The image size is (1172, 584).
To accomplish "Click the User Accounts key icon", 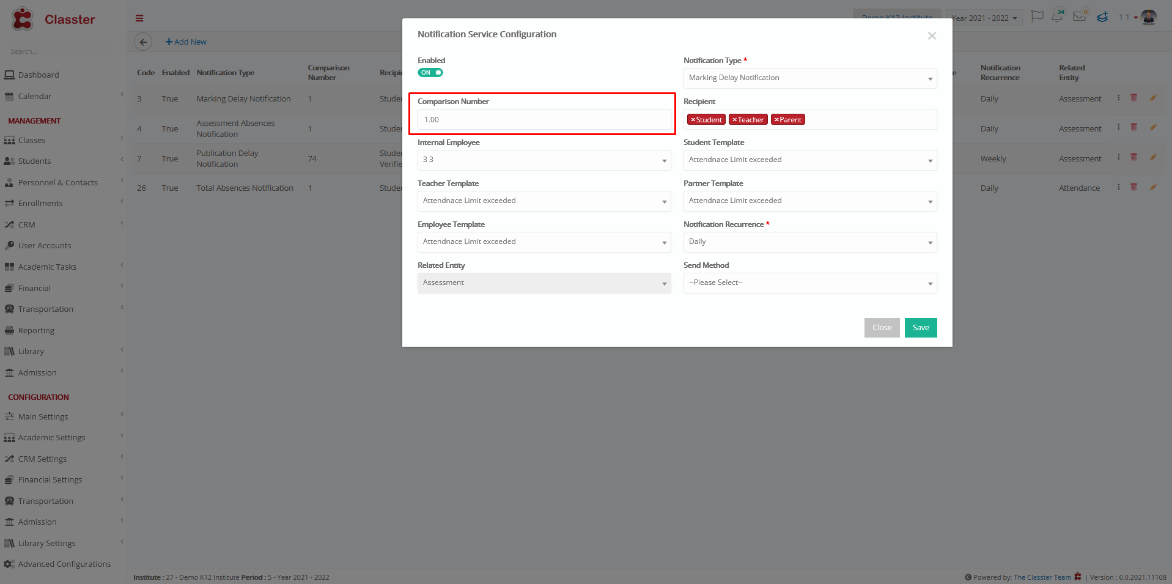I will click(9, 246).
